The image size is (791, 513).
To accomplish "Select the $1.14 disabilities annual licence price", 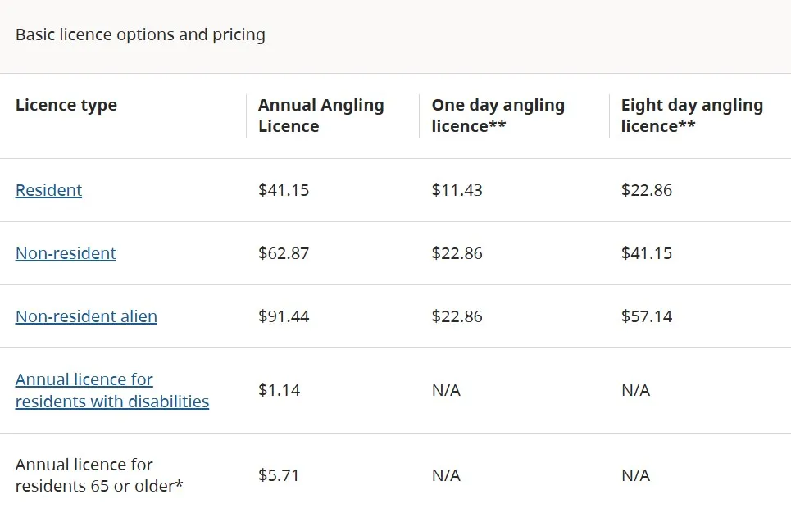I will point(279,390).
